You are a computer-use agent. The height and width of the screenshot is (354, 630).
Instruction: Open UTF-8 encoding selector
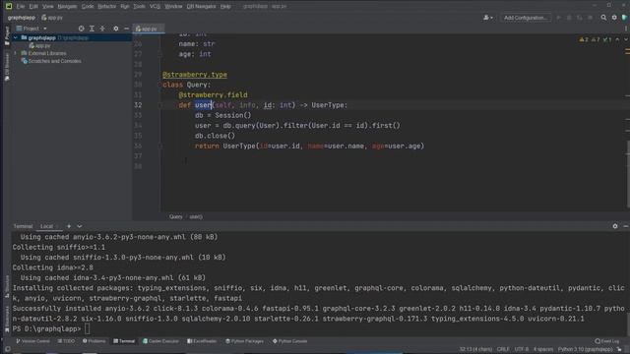point(522,349)
